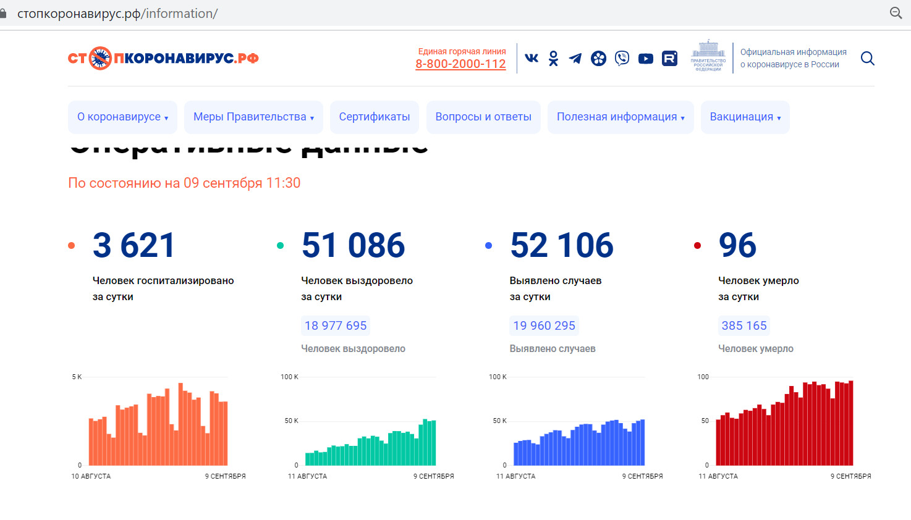Click the стопкоронавирус.рф site logo
The height and width of the screenshot is (520, 911).
pyautogui.click(x=163, y=57)
